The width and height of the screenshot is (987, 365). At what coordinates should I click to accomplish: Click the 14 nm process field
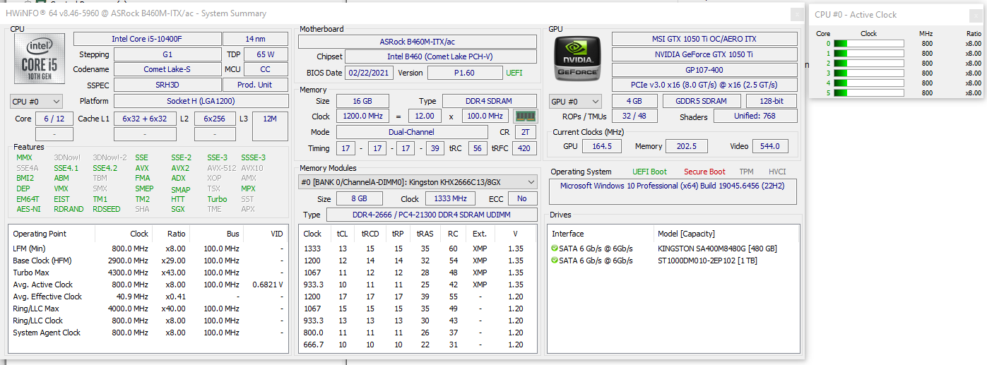pos(255,39)
